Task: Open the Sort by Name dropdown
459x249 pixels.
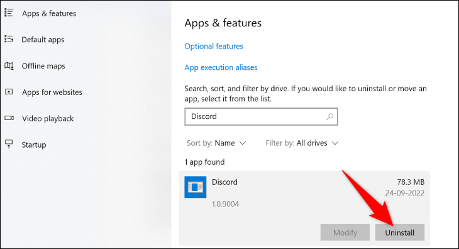Action: pos(216,143)
